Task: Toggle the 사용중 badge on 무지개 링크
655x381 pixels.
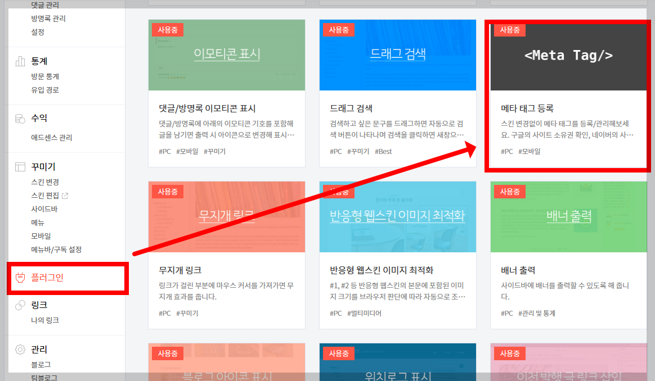Action: (167, 191)
